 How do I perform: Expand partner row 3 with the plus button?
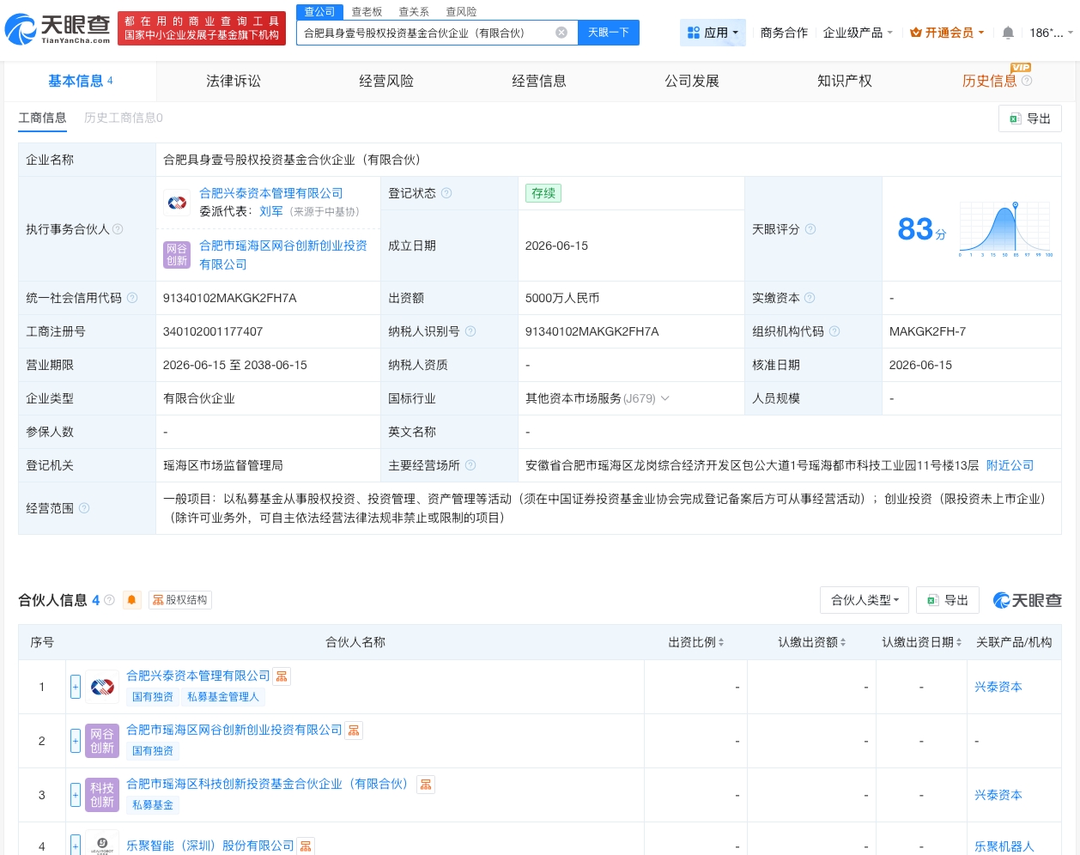[x=76, y=795]
